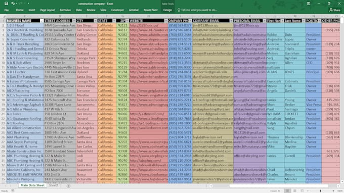Select the Main Data Sheet tab

[32, 185]
